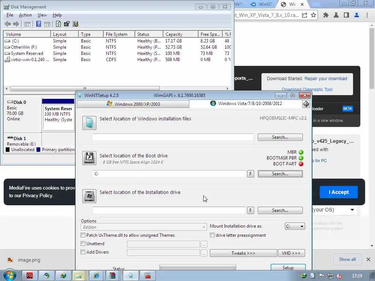The height and width of the screenshot is (281, 375).
Task: Click the Back arrow in Disk Management toolbar
Action: [x=8, y=24]
